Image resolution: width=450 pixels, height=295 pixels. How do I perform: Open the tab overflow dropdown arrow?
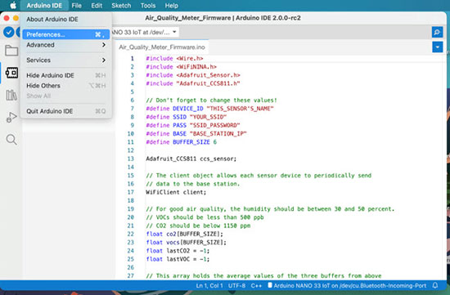pyautogui.click(x=438, y=47)
